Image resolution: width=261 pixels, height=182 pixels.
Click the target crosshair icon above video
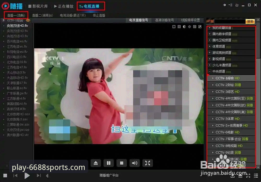189,27
